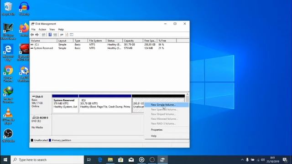Open Microsoft Store from the taskbar

(120, 160)
